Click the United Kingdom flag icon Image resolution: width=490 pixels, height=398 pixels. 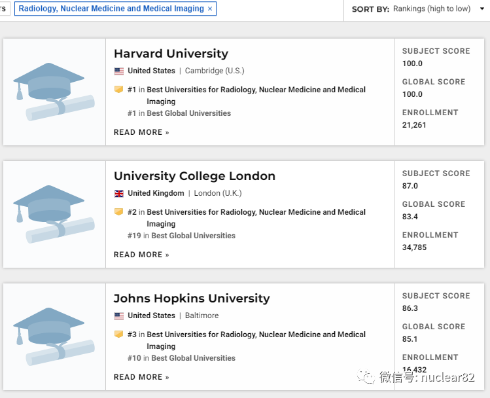click(118, 193)
